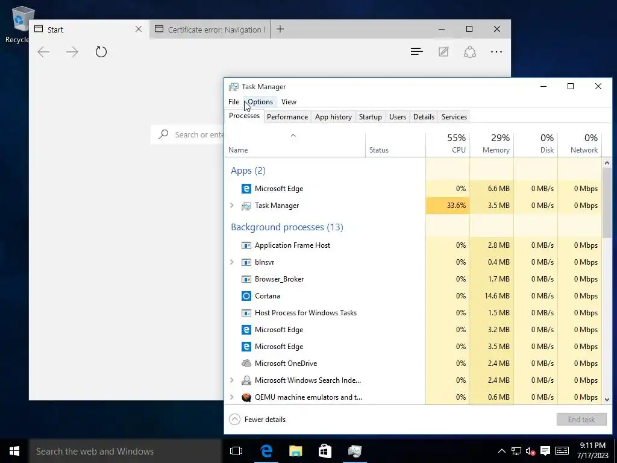Open Task View on the taskbar
Image resolution: width=617 pixels, height=463 pixels.
click(x=236, y=451)
